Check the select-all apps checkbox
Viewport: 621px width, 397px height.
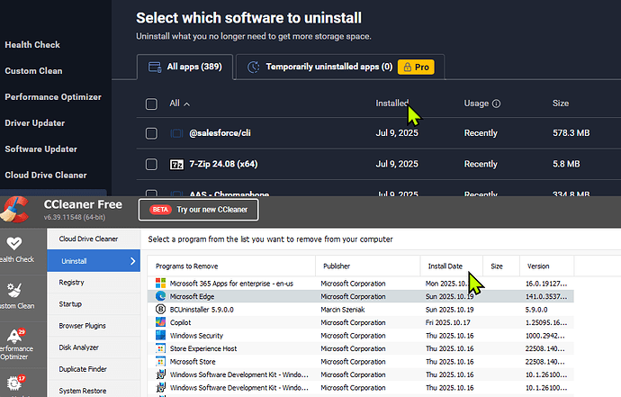(x=151, y=104)
